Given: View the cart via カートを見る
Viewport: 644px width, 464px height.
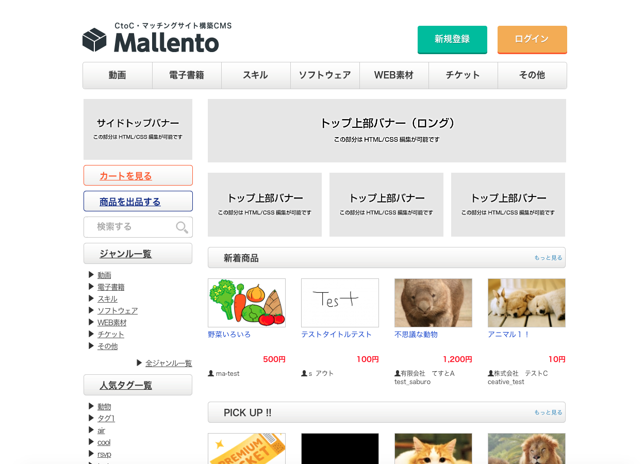Looking at the screenshot, I should 126,176.
